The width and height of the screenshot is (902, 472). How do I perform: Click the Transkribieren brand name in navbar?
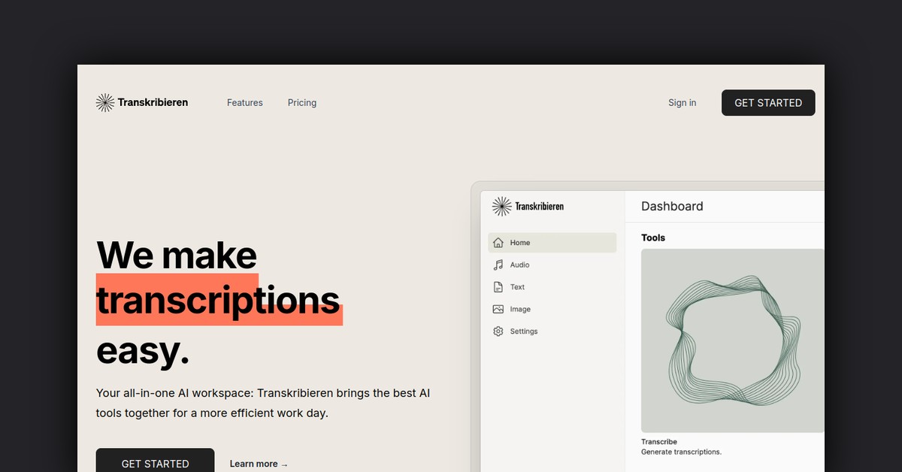(153, 102)
